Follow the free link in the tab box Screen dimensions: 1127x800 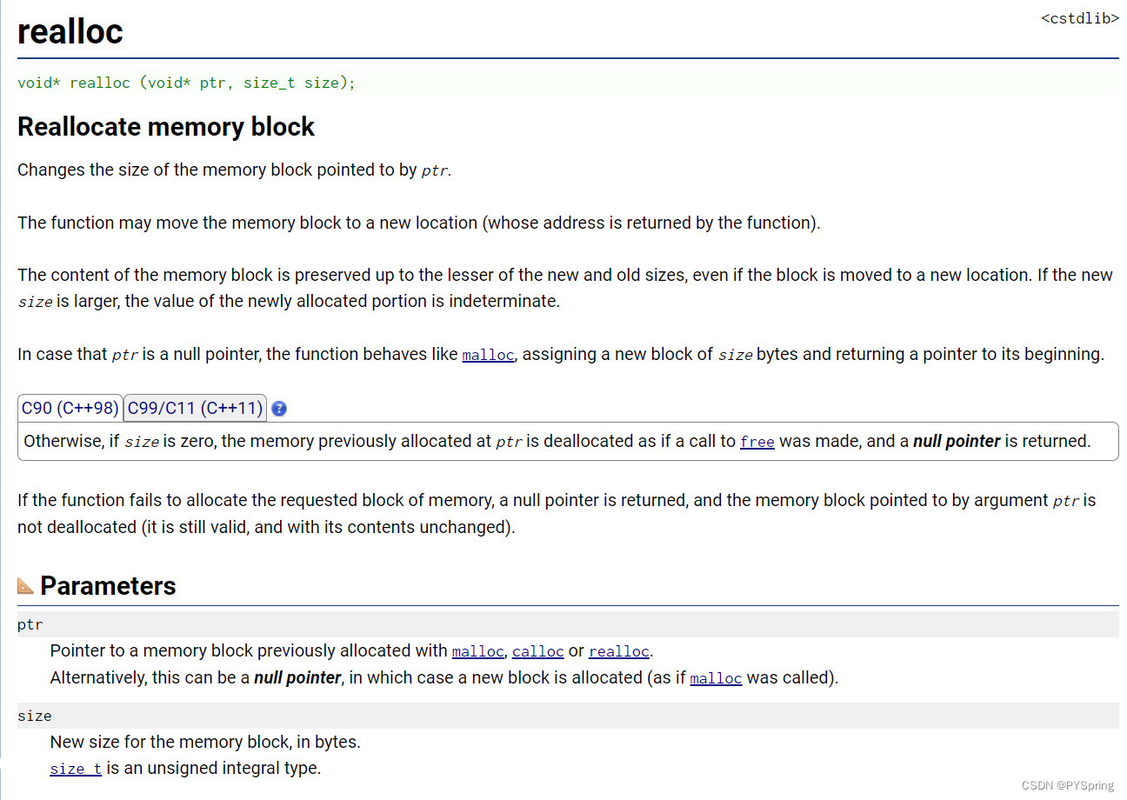(x=757, y=442)
